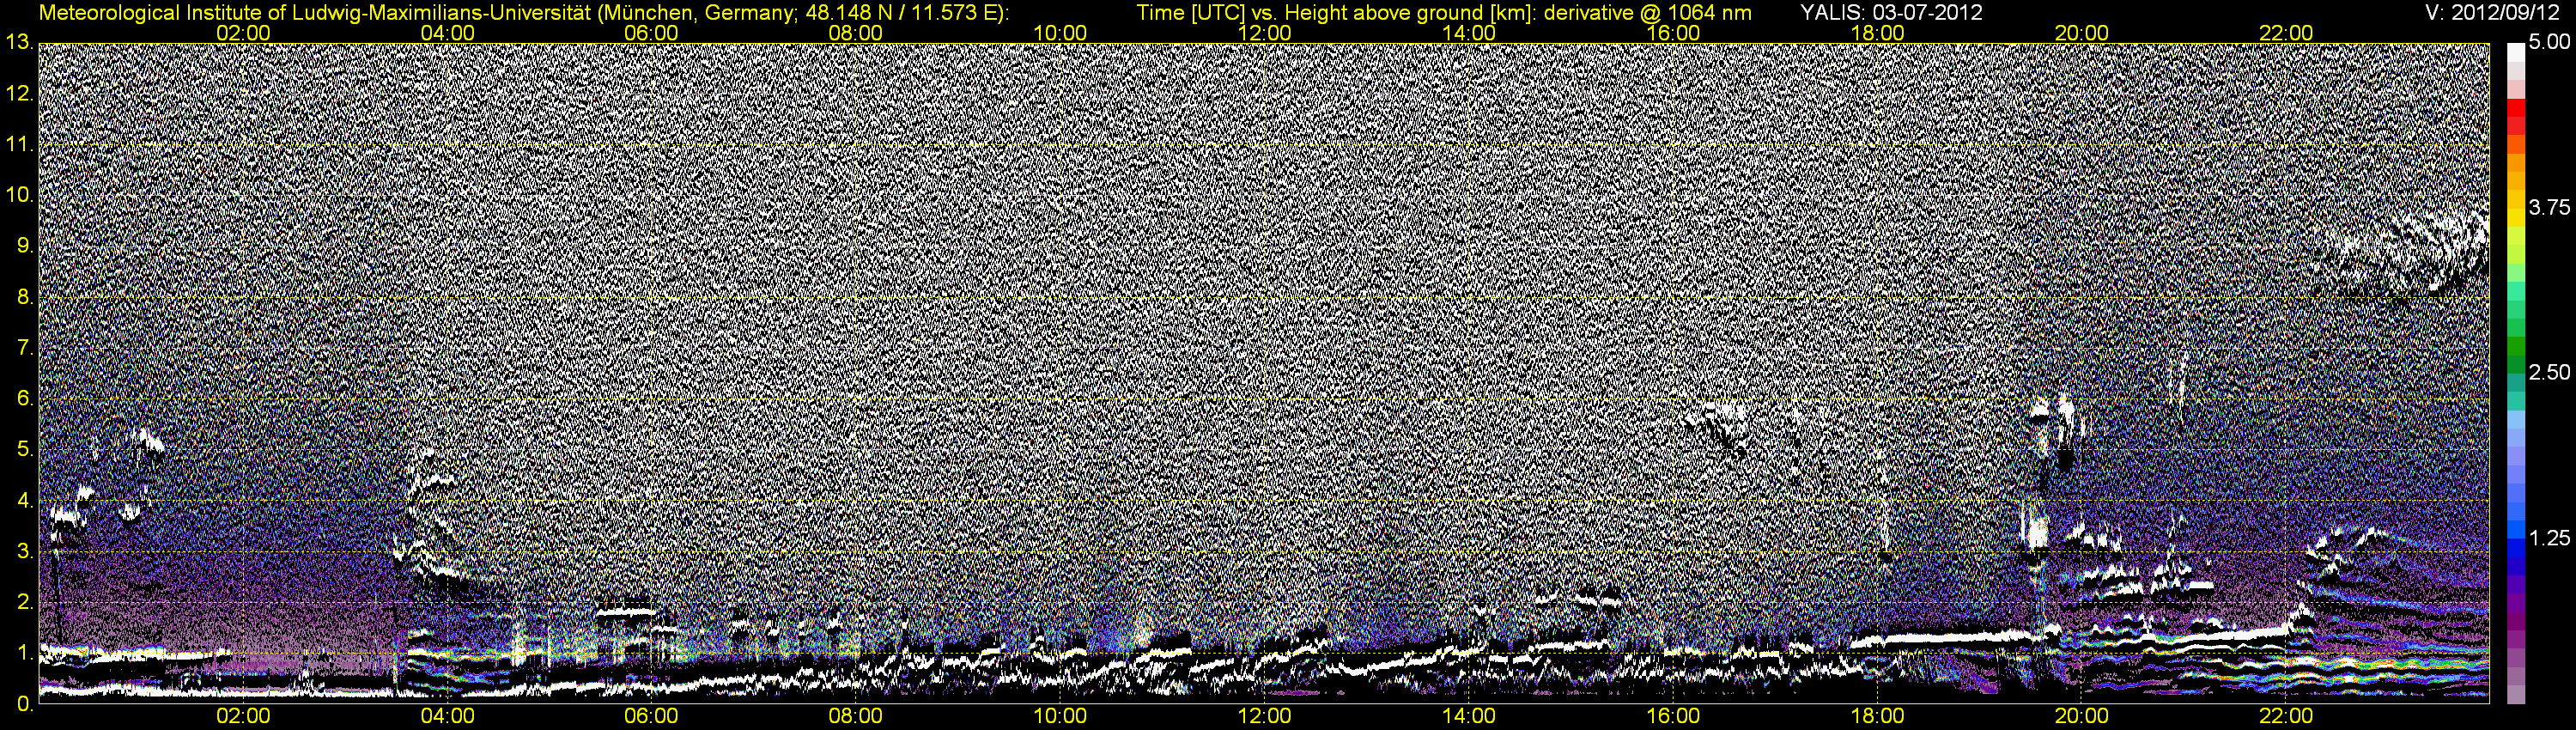Click the 20:00 label on the top time axis

2082,33
